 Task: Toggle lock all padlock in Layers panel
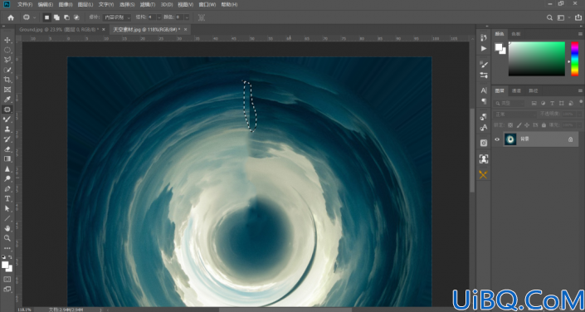pyautogui.click(x=544, y=125)
